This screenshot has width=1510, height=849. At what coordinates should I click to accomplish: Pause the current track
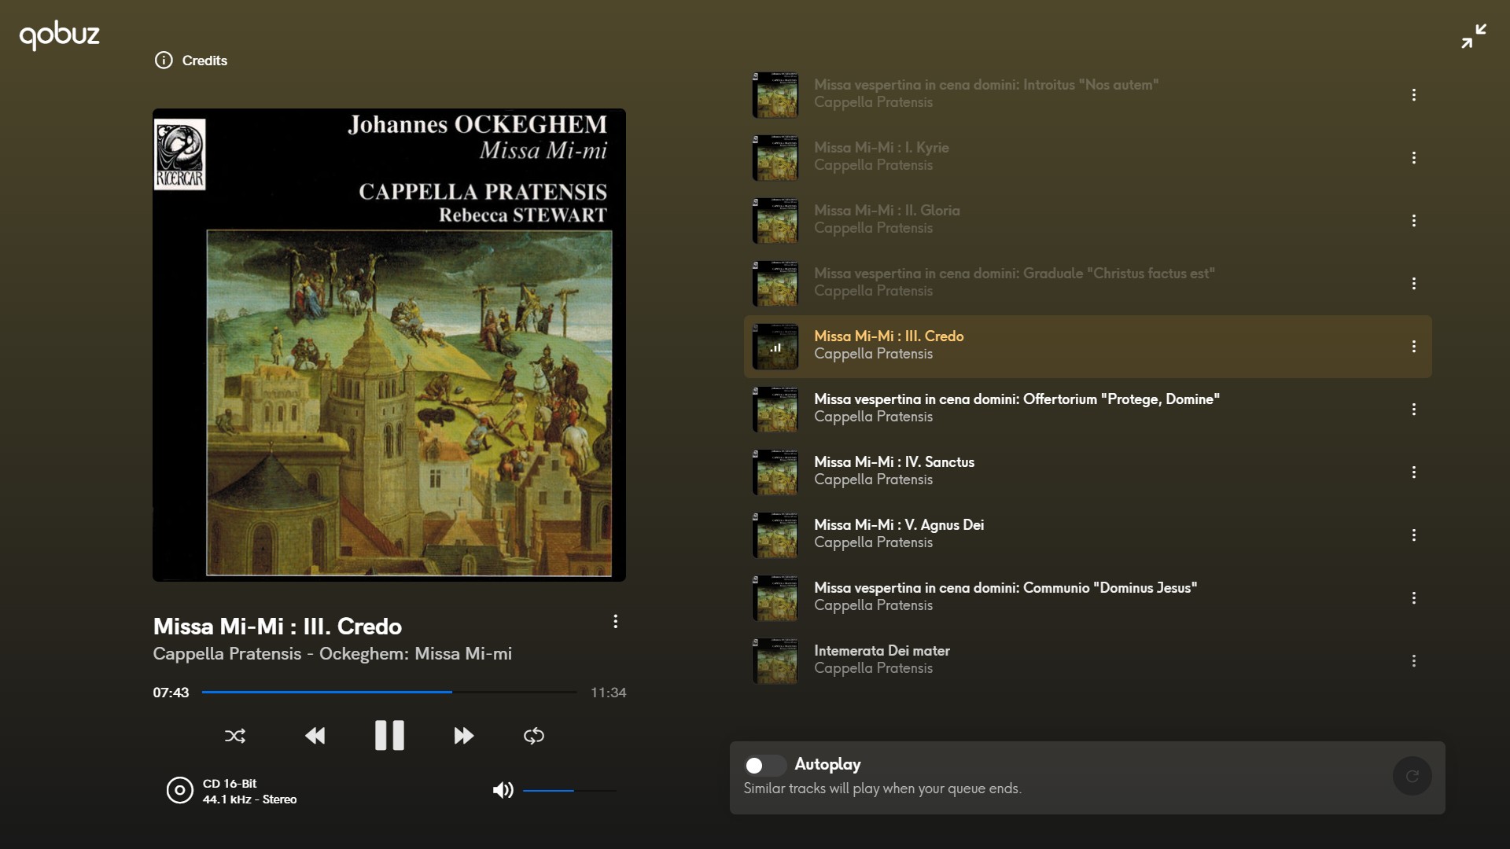click(x=389, y=736)
